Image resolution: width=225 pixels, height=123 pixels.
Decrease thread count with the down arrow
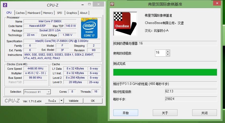pyautogui.click(x=168, y=55)
